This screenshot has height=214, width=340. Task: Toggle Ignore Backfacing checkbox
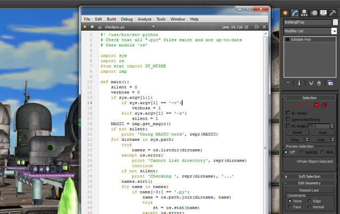click(x=288, y=119)
